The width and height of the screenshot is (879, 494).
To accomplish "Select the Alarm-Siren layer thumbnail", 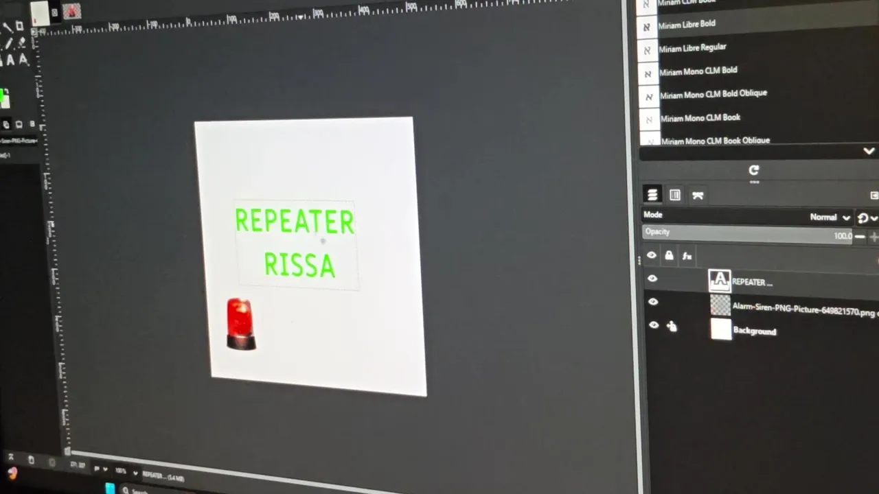I will (x=720, y=305).
